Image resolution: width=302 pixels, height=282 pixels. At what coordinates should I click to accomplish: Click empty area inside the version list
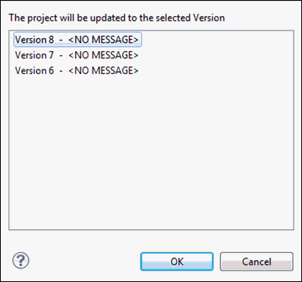[x=151, y=153]
